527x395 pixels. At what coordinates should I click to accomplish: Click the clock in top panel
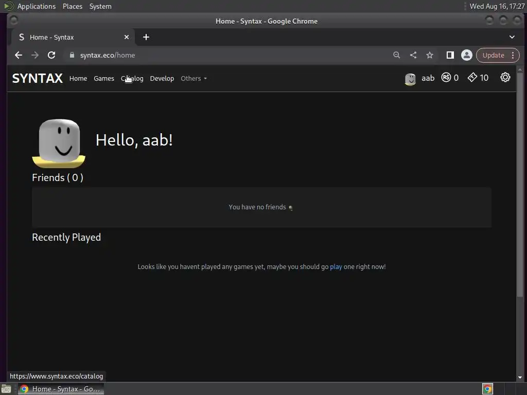pos(497,6)
